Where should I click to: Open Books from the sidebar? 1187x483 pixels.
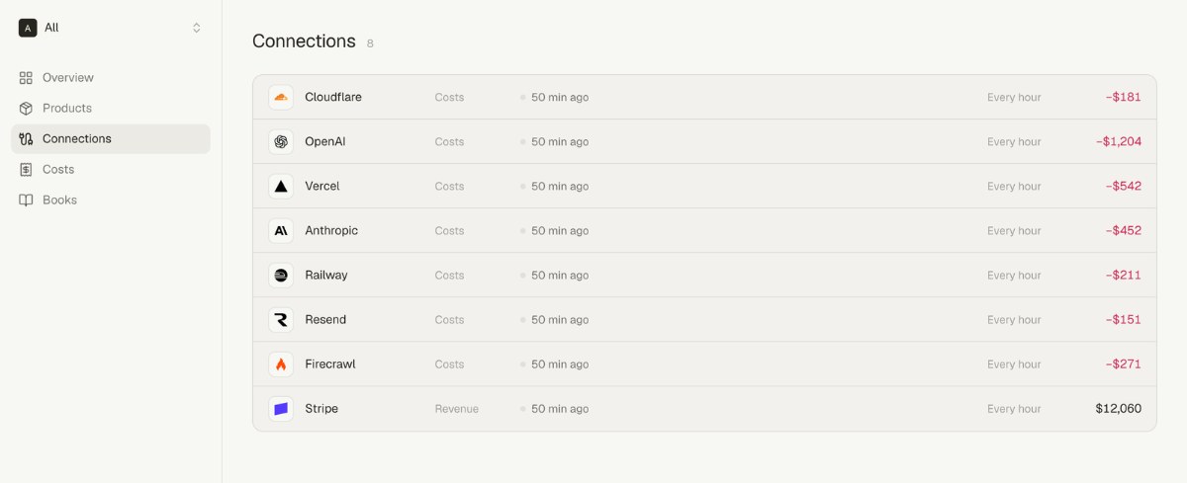111,200
